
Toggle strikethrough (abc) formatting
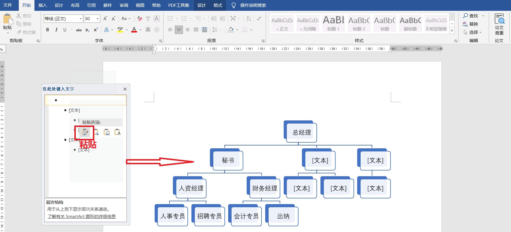[79, 30]
